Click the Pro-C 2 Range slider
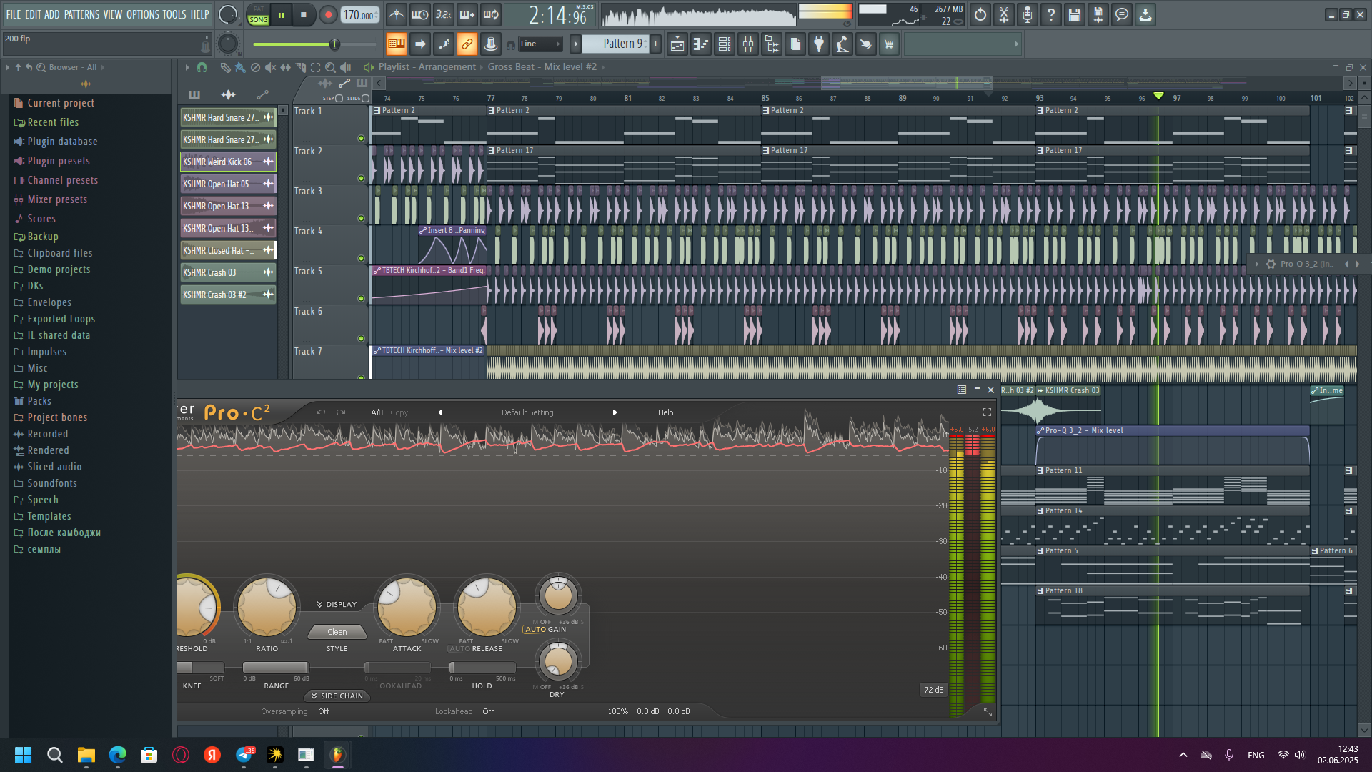The width and height of the screenshot is (1372, 772). click(276, 668)
